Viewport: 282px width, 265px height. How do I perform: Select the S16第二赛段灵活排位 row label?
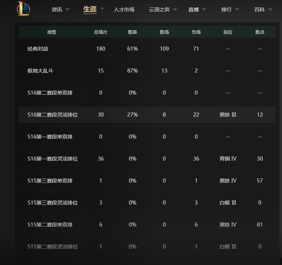[53, 115]
